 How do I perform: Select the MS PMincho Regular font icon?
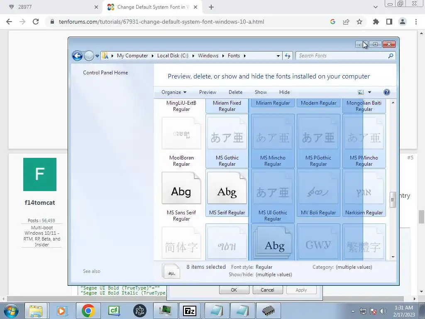(x=364, y=133)
